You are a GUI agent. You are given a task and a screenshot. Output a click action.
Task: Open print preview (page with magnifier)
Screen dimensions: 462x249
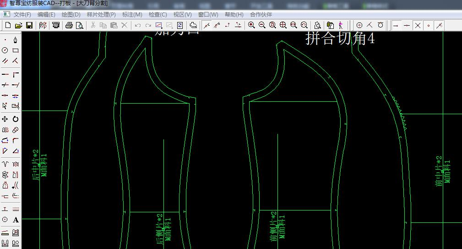[x=80, y=25]
